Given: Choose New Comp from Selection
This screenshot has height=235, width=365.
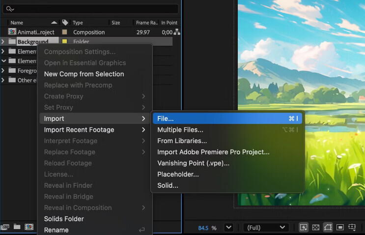Looking at the screenshot, I should (84, 74).
